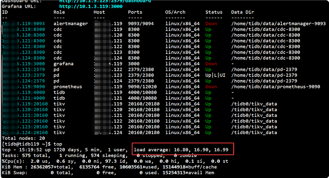Image resolution: width=329 pixels, height=178 pixels.
Task: Click 'linux/x86_64' in the tikv .123 row
Action: [182, 127]
